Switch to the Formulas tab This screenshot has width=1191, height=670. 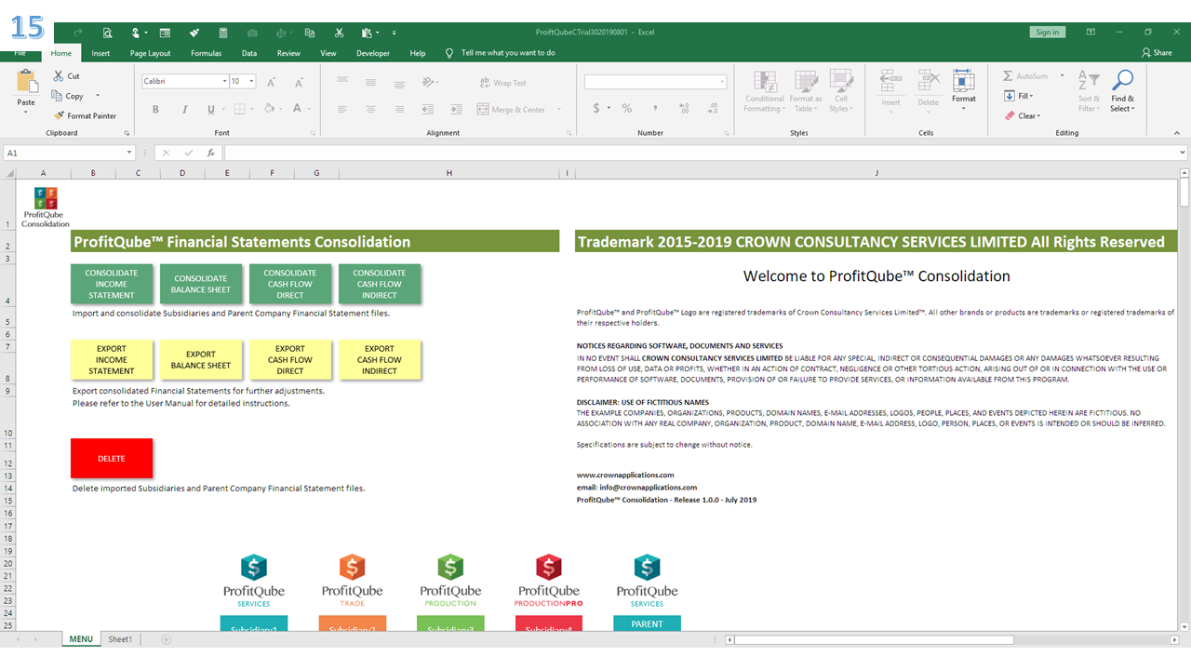point(206,53)
